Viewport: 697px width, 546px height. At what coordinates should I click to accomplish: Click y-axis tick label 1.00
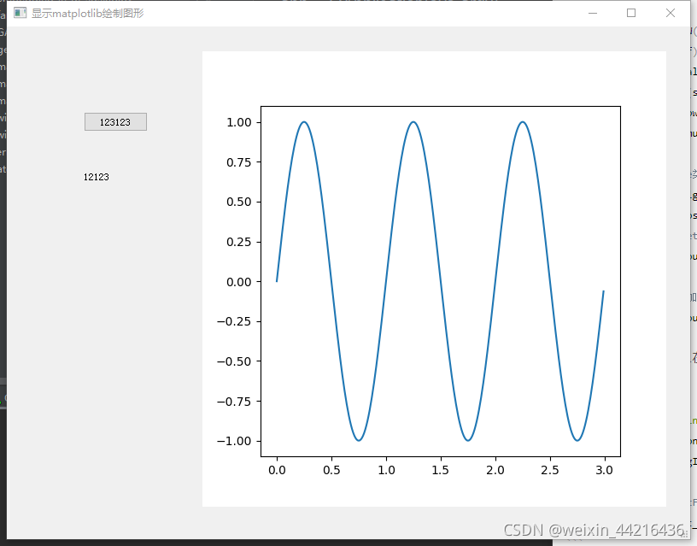(x=239, y=122)
